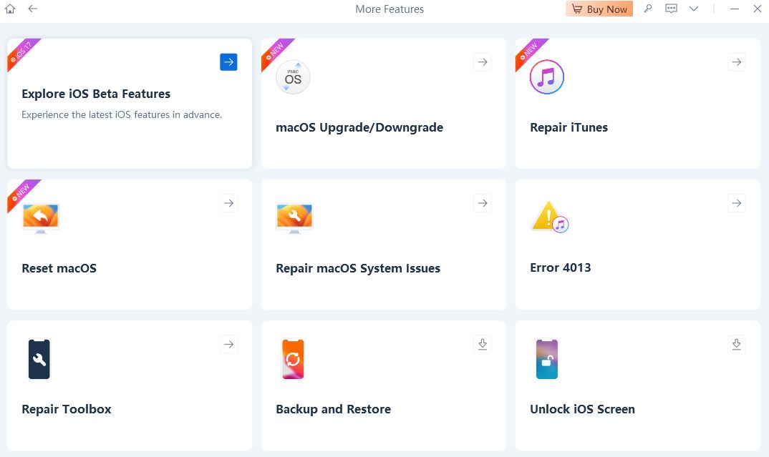Click download icon on Unlock iOS Screen card

click(x=737, y=344)
